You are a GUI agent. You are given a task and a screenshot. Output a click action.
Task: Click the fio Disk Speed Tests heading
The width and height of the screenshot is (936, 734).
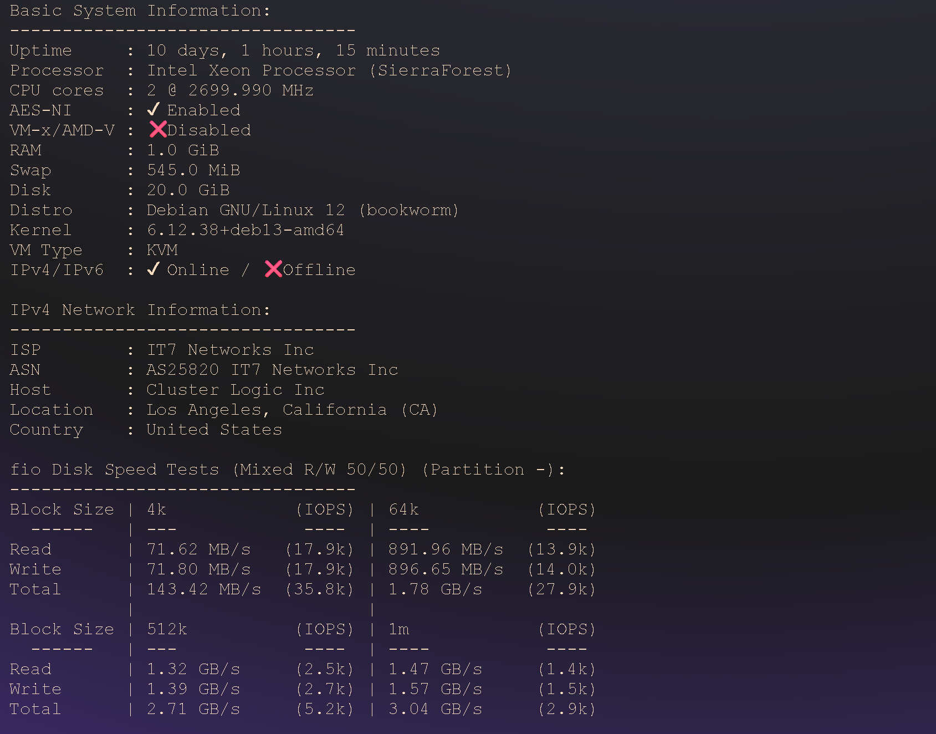pos(287,470)
